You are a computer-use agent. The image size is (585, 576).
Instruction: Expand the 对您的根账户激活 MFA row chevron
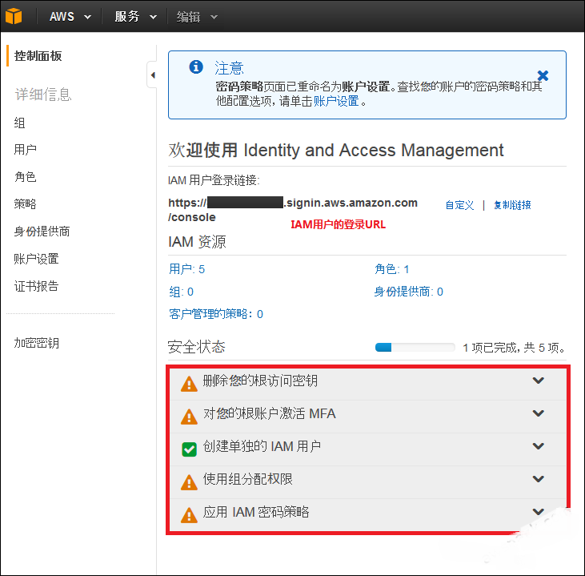[538, 413]
